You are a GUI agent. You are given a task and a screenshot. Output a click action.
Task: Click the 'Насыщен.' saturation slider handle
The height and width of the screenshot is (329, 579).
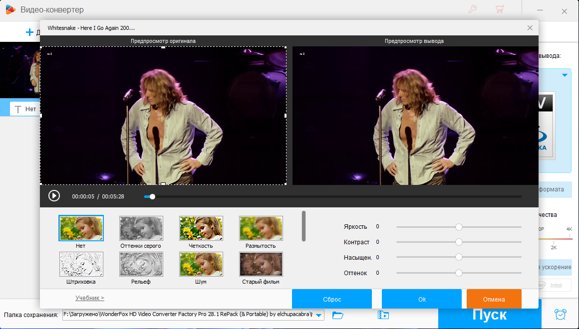click(x=459, y=258)
